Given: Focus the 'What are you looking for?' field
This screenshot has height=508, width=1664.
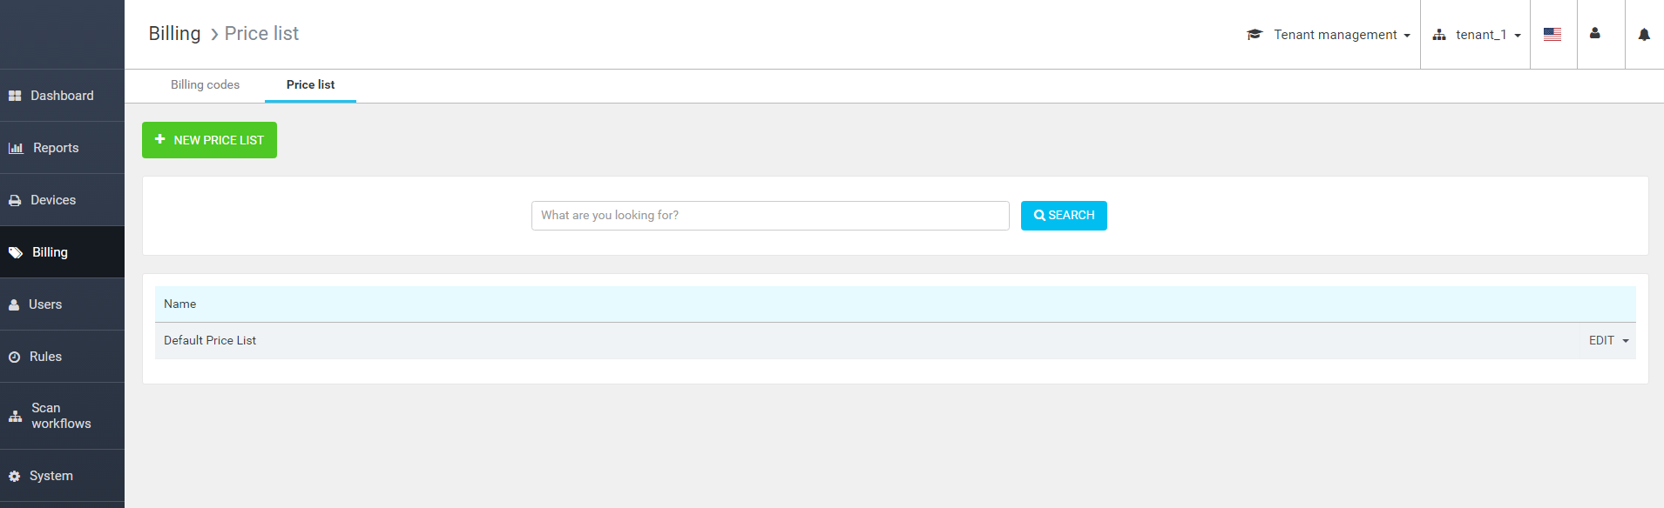Looking at the screenshot, I should click(769, 216).
